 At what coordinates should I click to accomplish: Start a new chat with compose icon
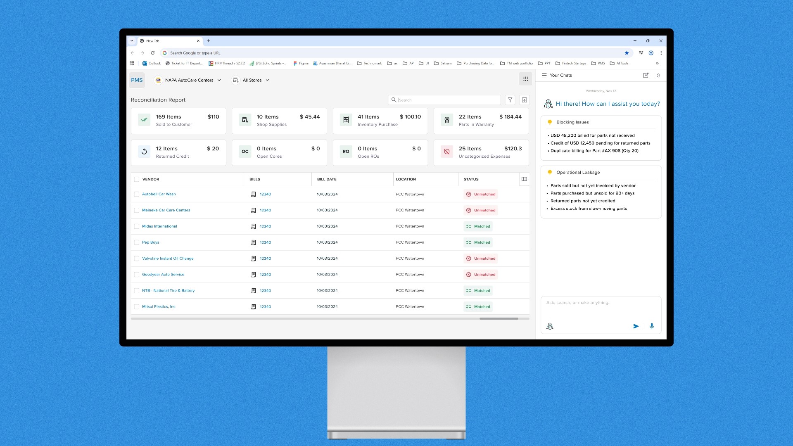click(x=646, y=75)
